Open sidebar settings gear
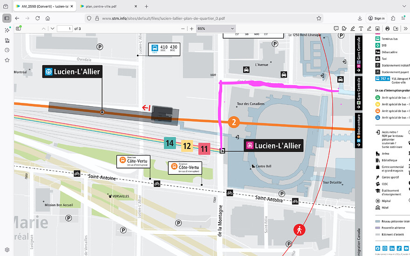This screenshot has width=410, height=256. (x=7, y=250)
